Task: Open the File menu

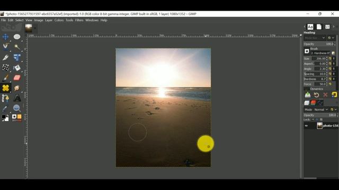Action: 4,20
